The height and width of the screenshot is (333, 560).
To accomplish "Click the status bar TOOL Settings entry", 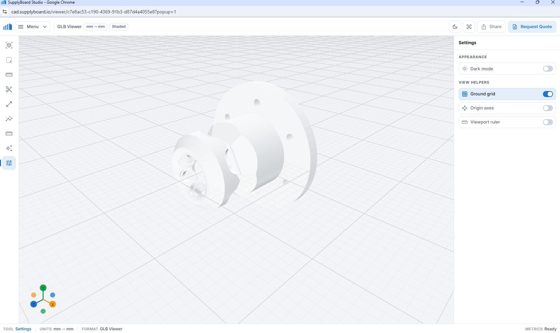I will (x=17, y=329).
